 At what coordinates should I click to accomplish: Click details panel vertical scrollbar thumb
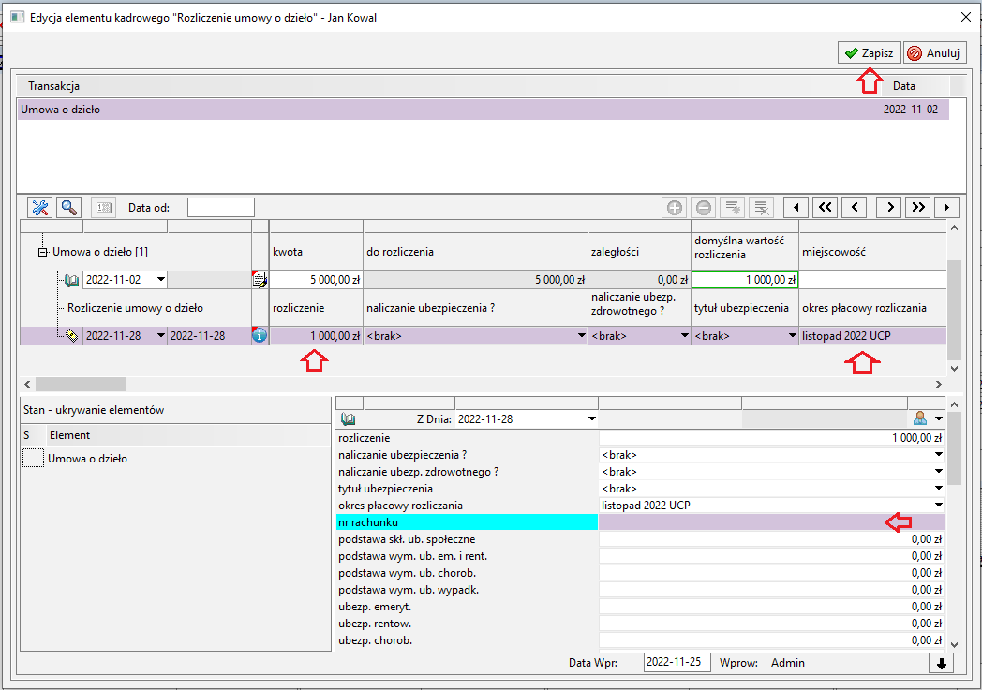click(x=954, y=448)
